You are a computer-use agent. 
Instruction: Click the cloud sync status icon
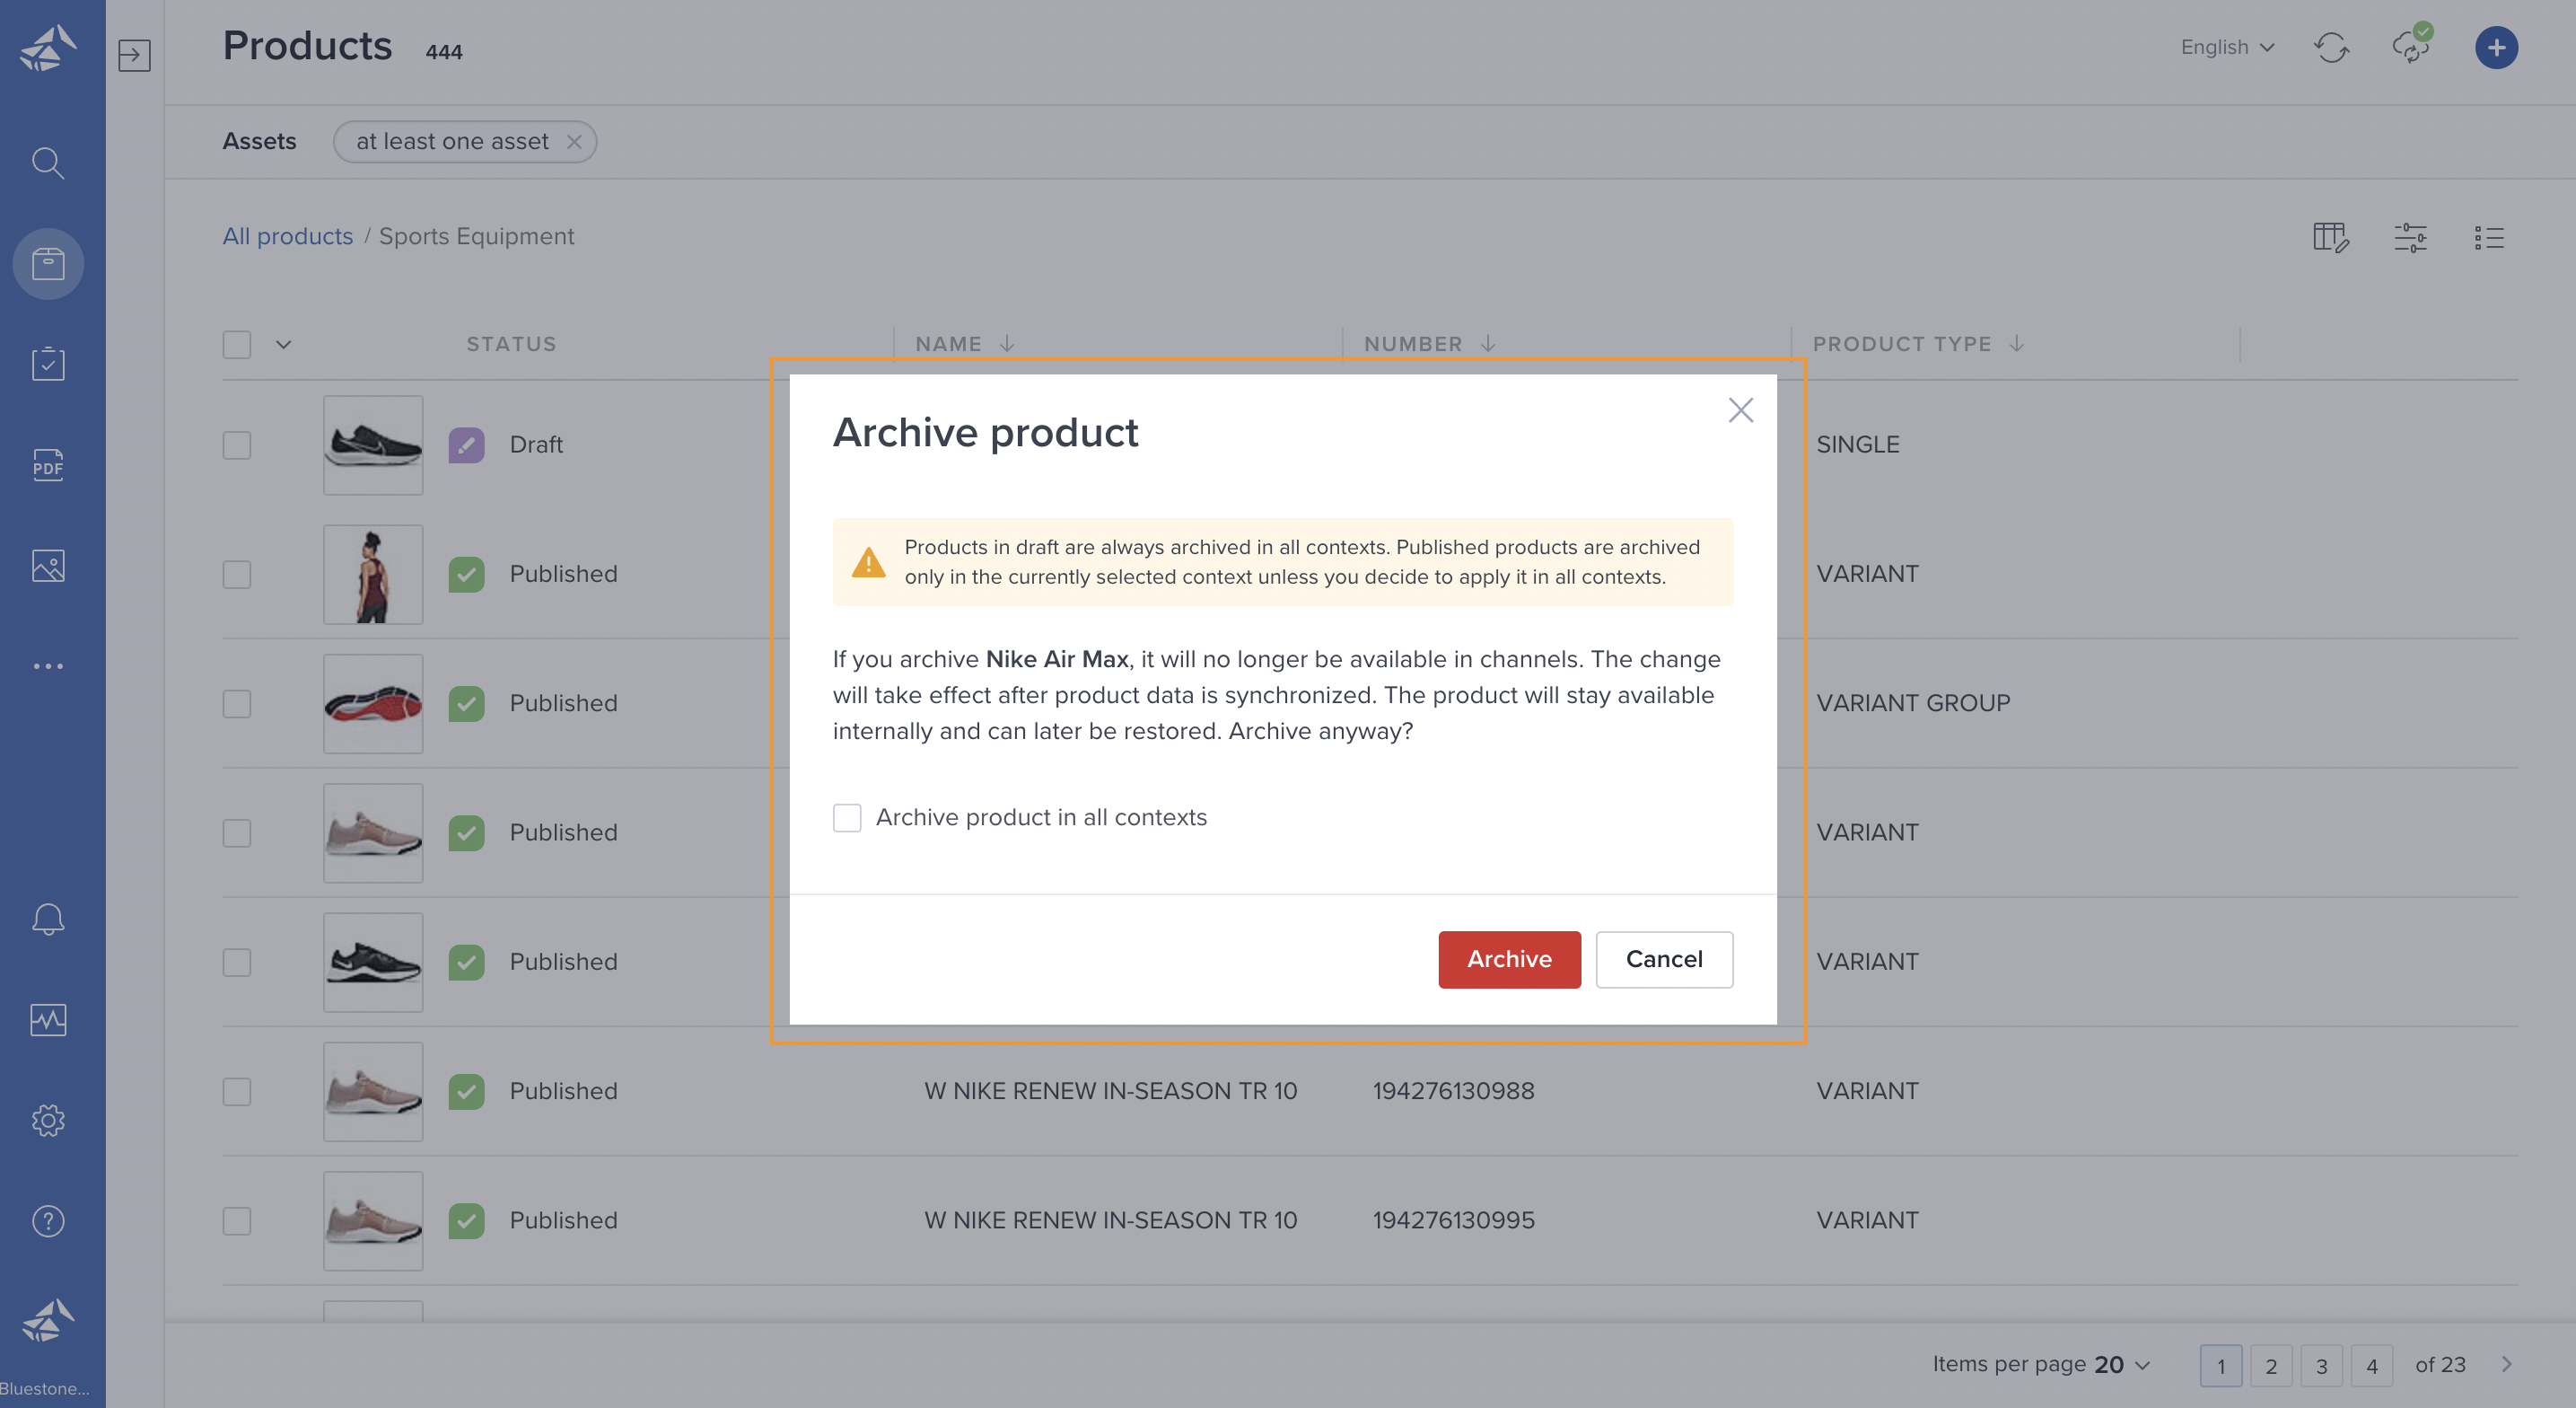(x=2411, y=46)
